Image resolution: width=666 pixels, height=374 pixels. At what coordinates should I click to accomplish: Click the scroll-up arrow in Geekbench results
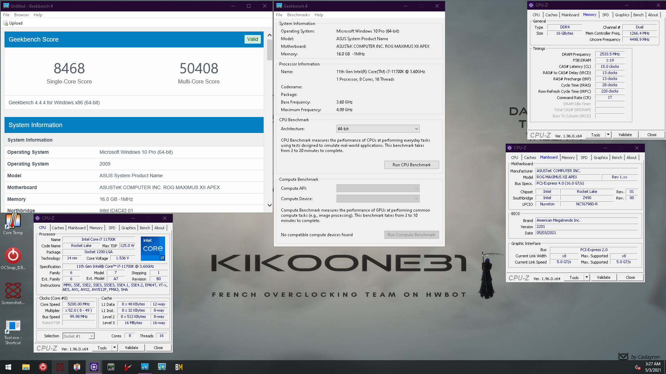pyautogui.click(x=270, y=35)
